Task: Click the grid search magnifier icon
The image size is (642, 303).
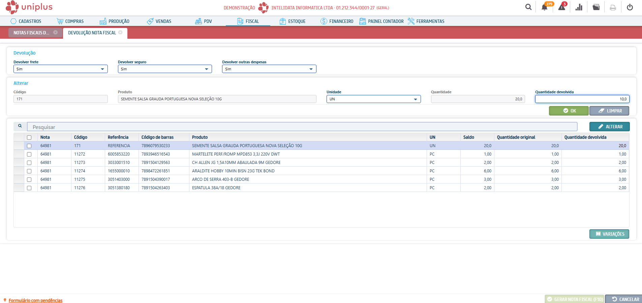Action: click(x=20, y=126)
